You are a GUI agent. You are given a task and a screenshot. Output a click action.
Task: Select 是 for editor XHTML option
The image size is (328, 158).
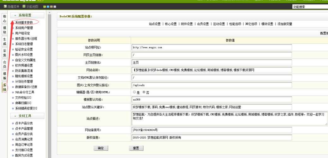click(x=134, y=92)
